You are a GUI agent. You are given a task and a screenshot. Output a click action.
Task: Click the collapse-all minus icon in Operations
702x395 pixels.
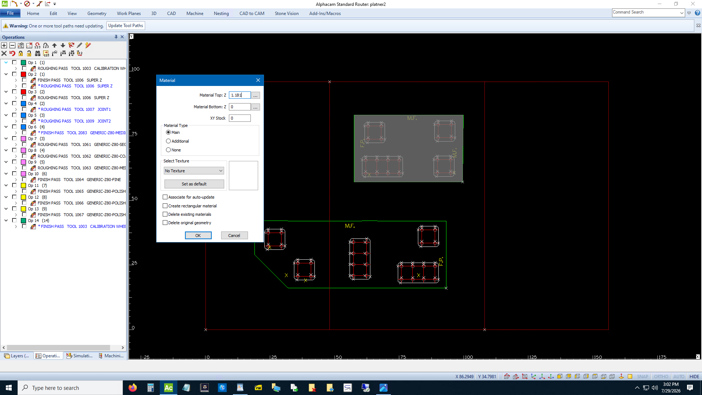[12, 45]
